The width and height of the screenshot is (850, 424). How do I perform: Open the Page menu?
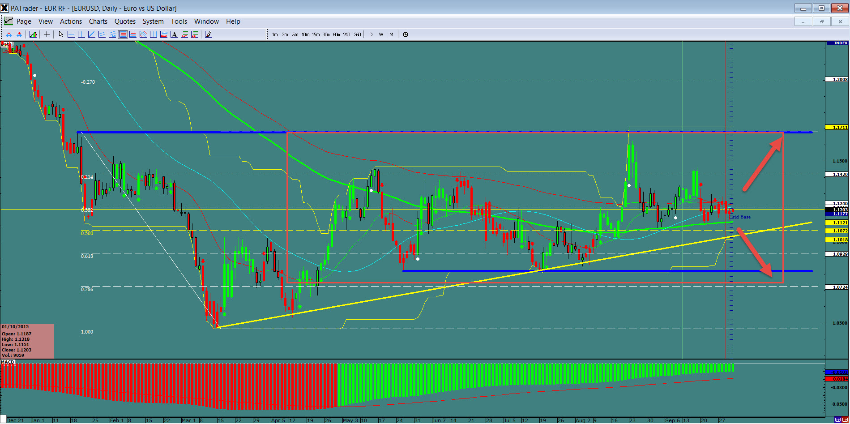pyautogui.click(x=24, y=21)
